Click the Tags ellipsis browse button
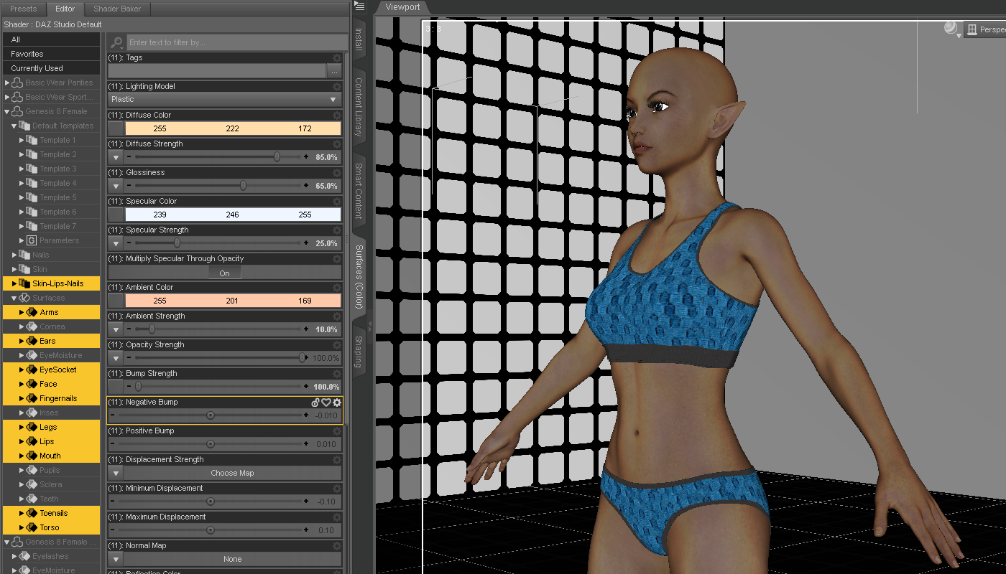Viewport: 1006px width, 574px height. tap(333, 71)
